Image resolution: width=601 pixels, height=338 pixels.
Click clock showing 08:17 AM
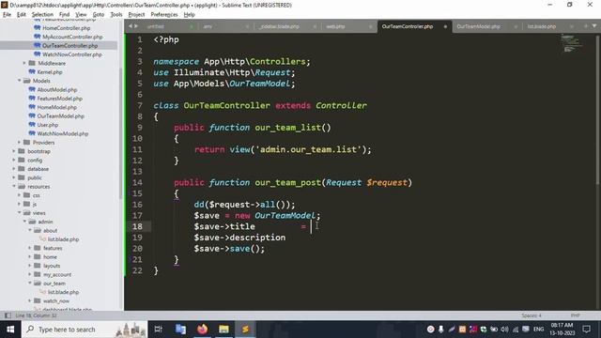pyautogui.click(x=562, y=325)
